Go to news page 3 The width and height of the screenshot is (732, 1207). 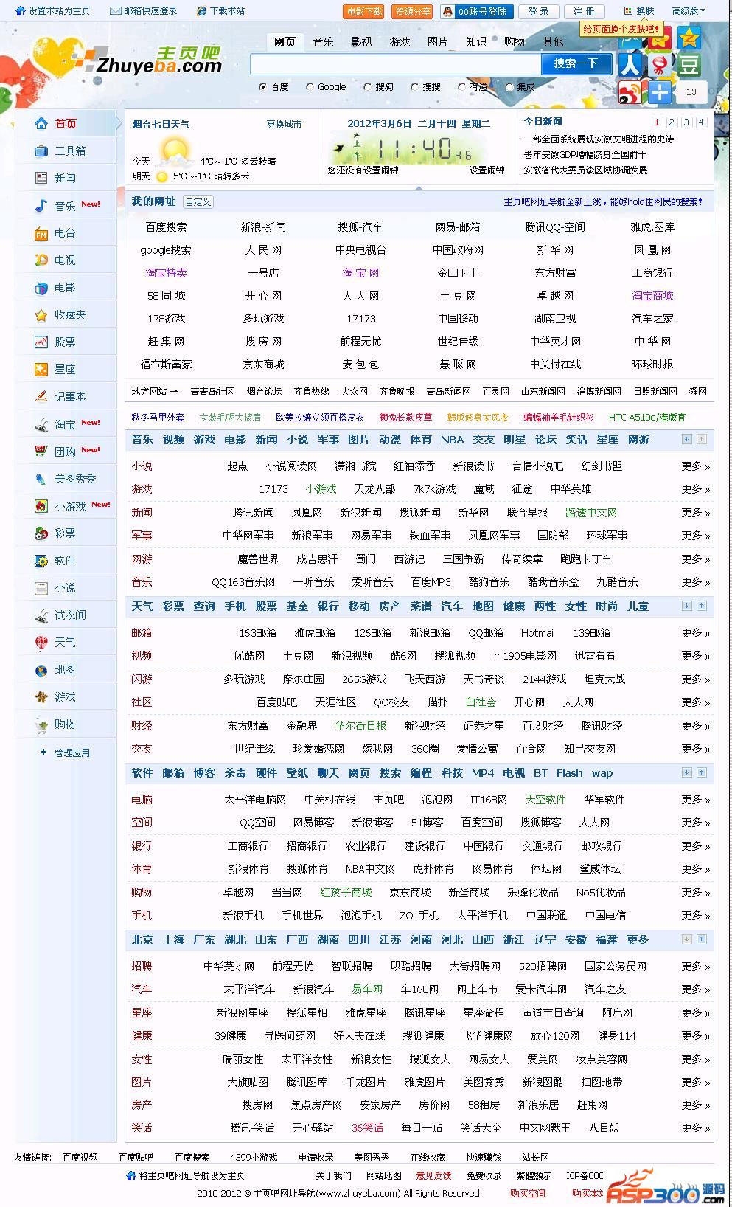pyautogui.click(x=686, y=122)
